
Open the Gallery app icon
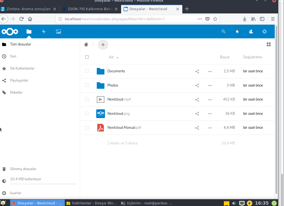(x=58, y=32)
